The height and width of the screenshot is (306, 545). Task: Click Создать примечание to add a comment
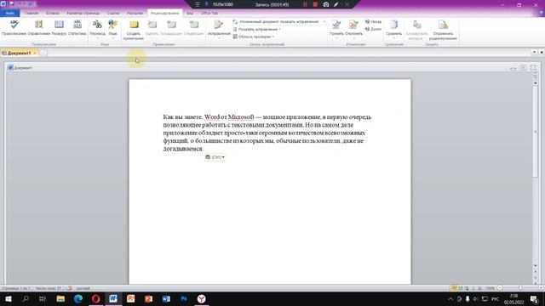(x=134, y=30)
